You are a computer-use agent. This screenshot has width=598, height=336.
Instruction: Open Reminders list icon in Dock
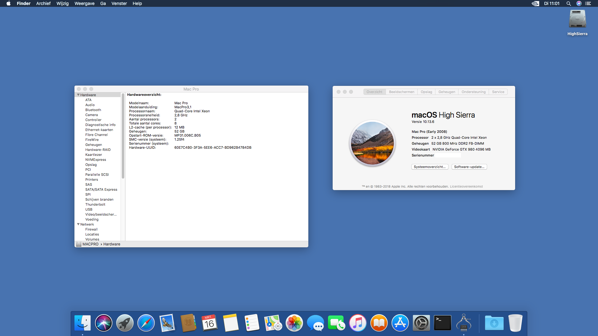252,323
